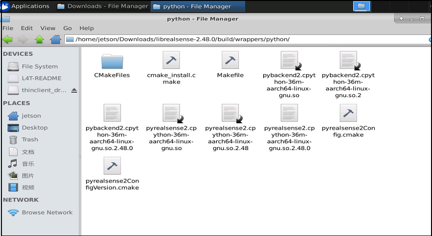Open the 图片 folder in sidebar

[x=21, y=175]
